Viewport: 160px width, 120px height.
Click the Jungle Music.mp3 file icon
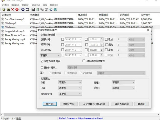pyautogui.click(x=2, y=31)
